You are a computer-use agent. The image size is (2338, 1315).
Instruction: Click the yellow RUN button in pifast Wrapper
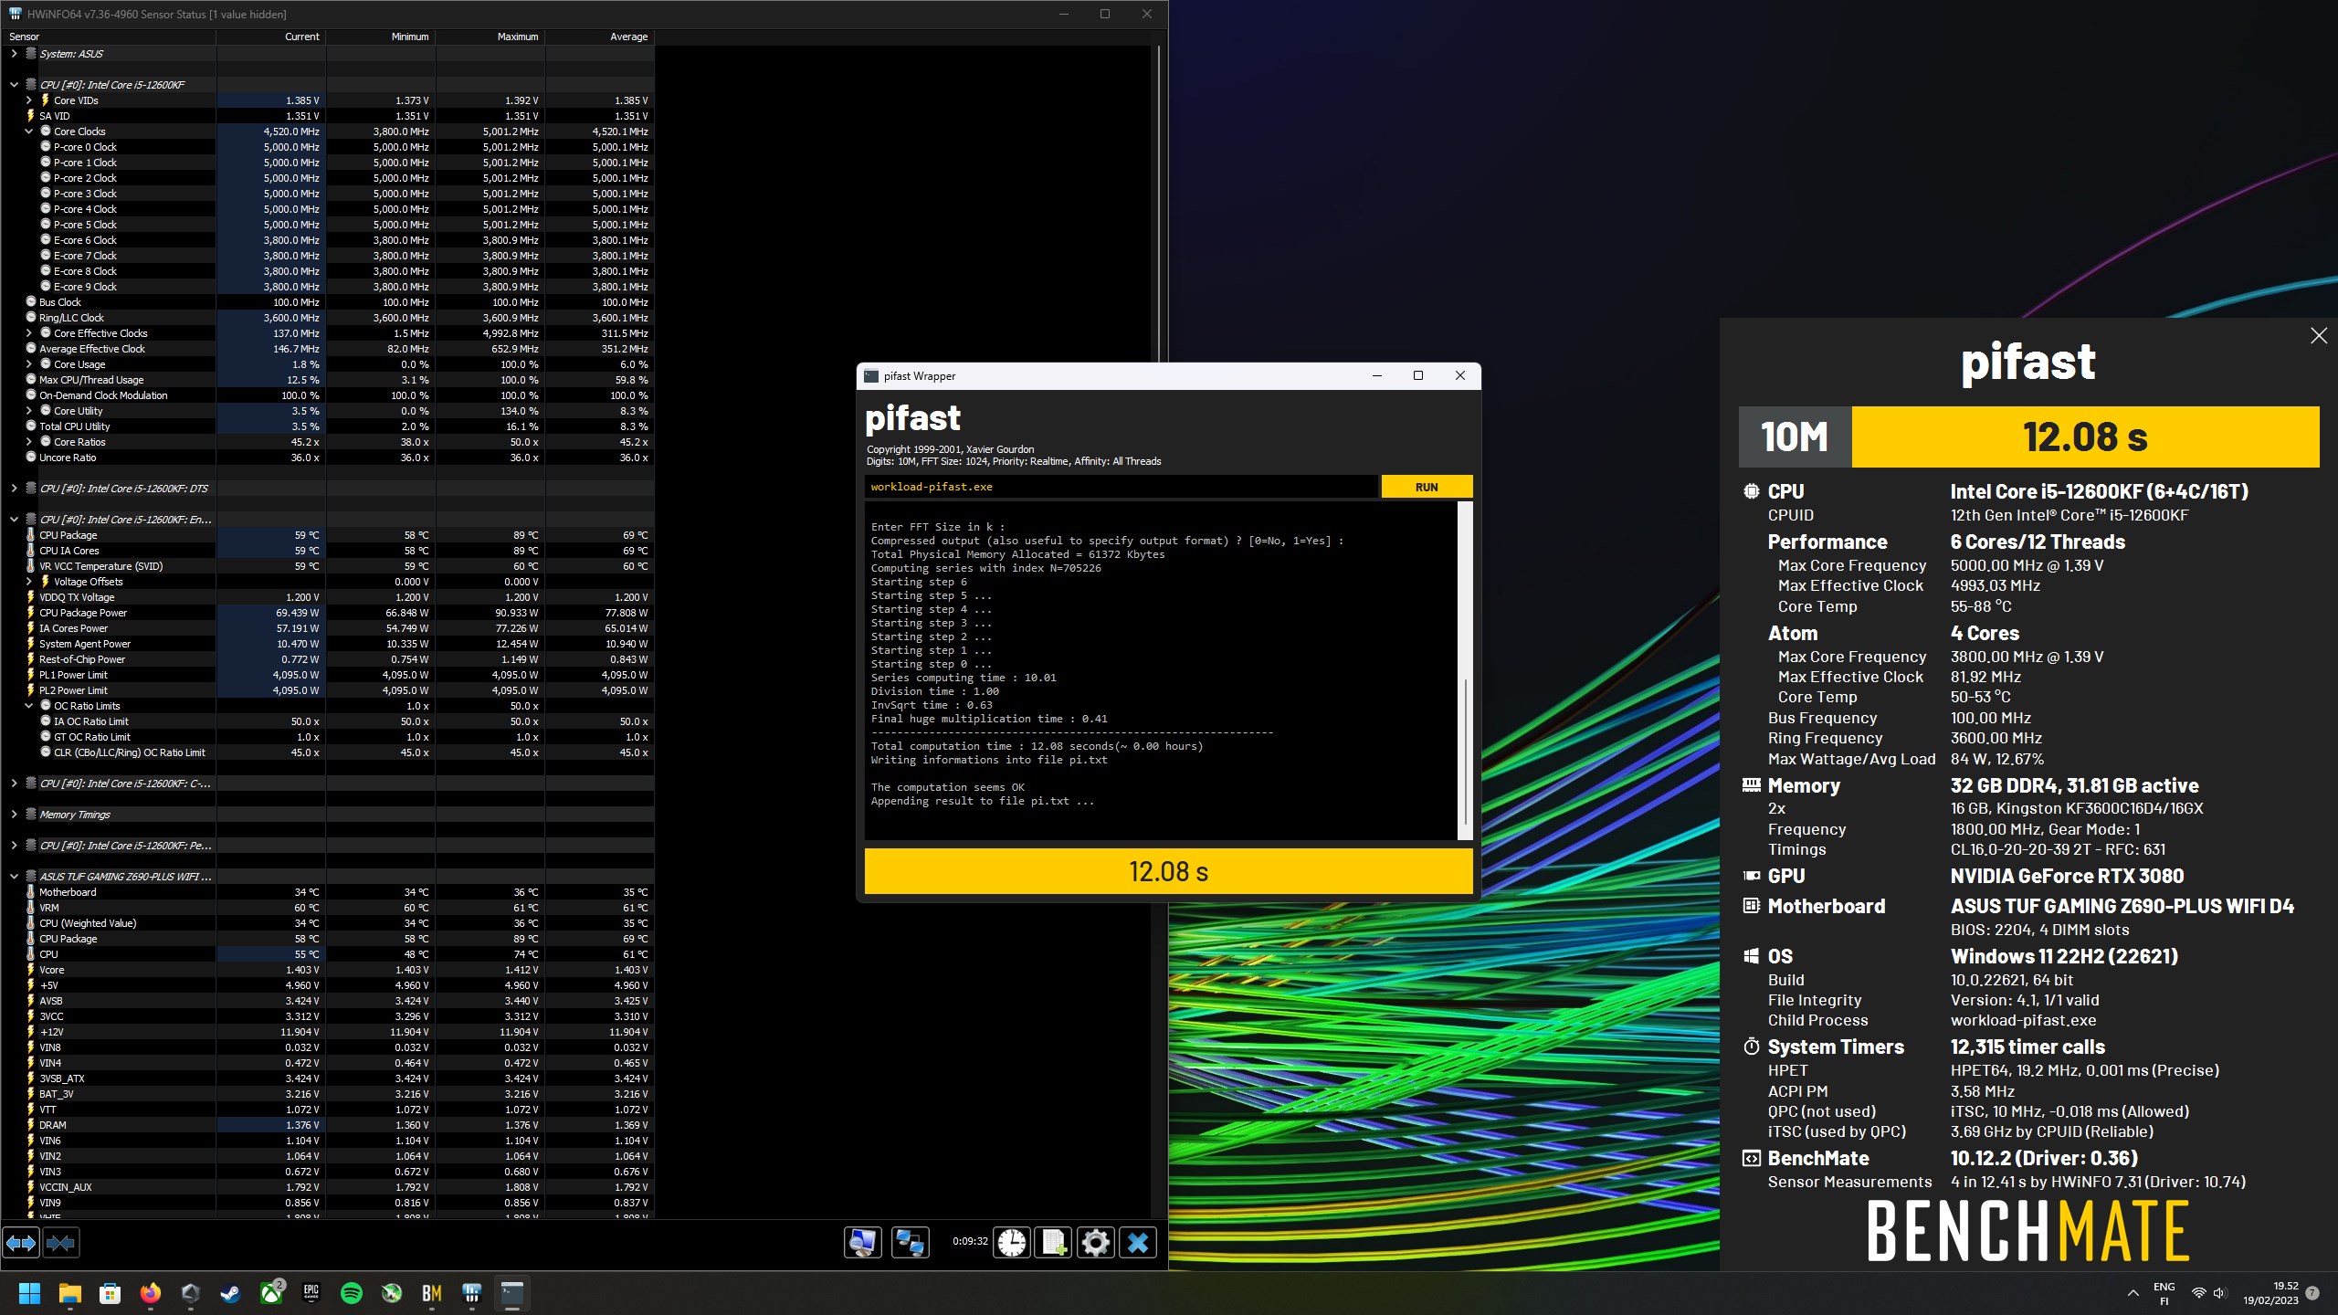click(x=1427, y=487)
